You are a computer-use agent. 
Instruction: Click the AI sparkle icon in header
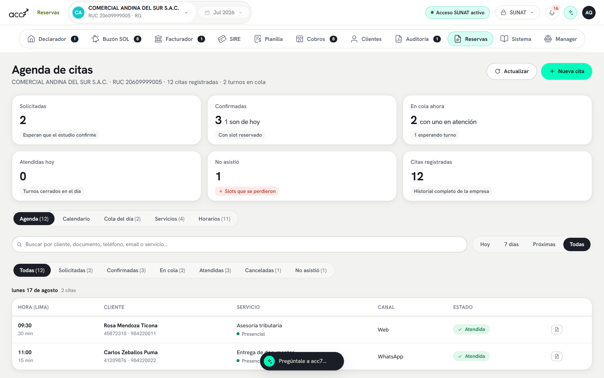570,13
